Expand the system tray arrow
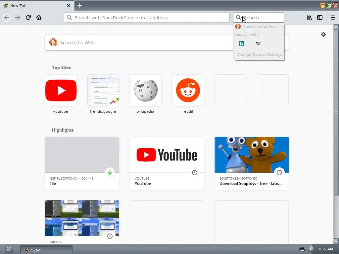This screenshot has height=254, width=339. [311, 249]
